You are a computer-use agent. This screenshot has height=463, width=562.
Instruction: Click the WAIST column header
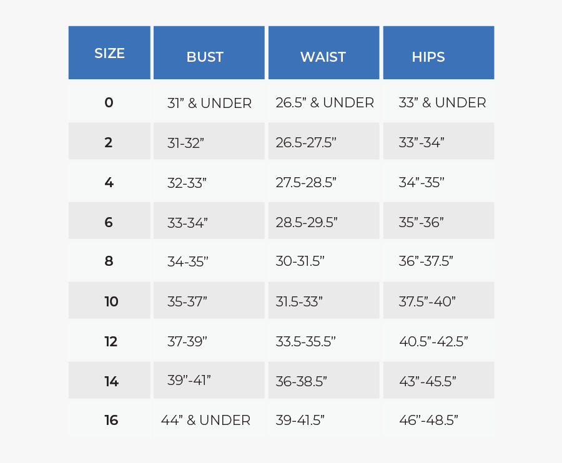pos(323,57)
